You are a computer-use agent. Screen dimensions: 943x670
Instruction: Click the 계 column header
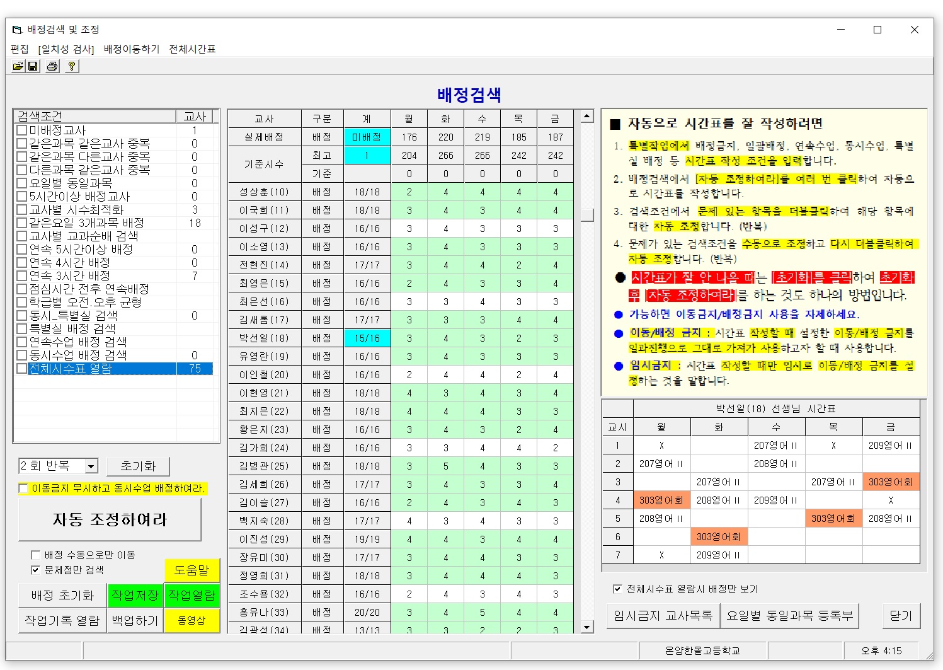pyautogui.click(x=367, y=118)
